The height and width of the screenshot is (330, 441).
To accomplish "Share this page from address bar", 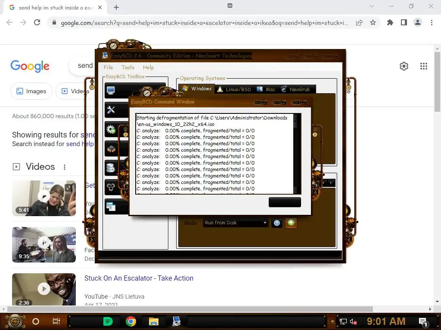I will click(x=359, y=23).
